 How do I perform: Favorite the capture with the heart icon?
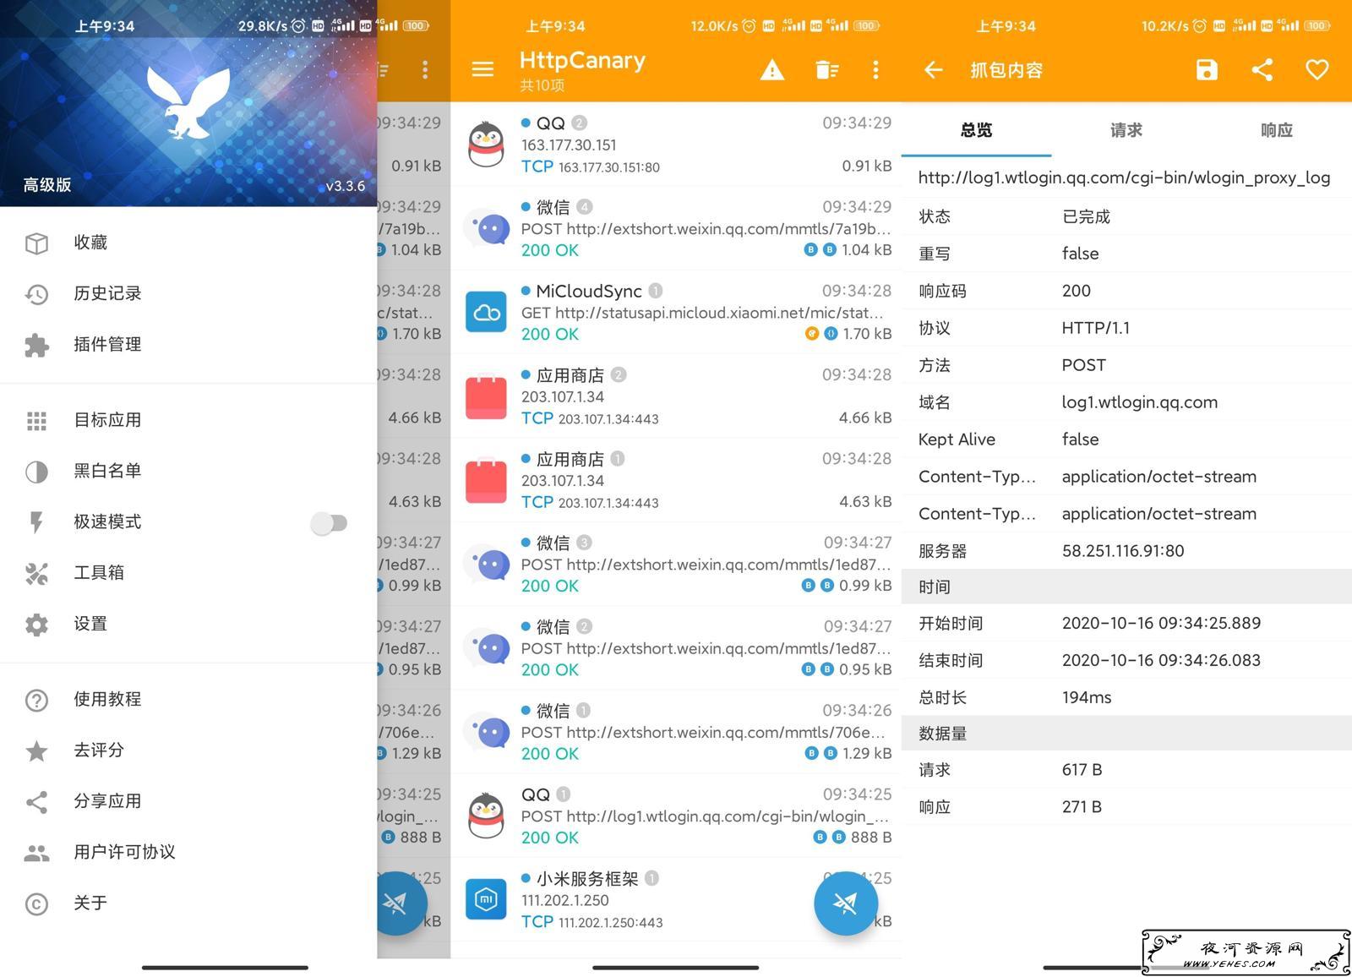click(x=1317, y=69)
